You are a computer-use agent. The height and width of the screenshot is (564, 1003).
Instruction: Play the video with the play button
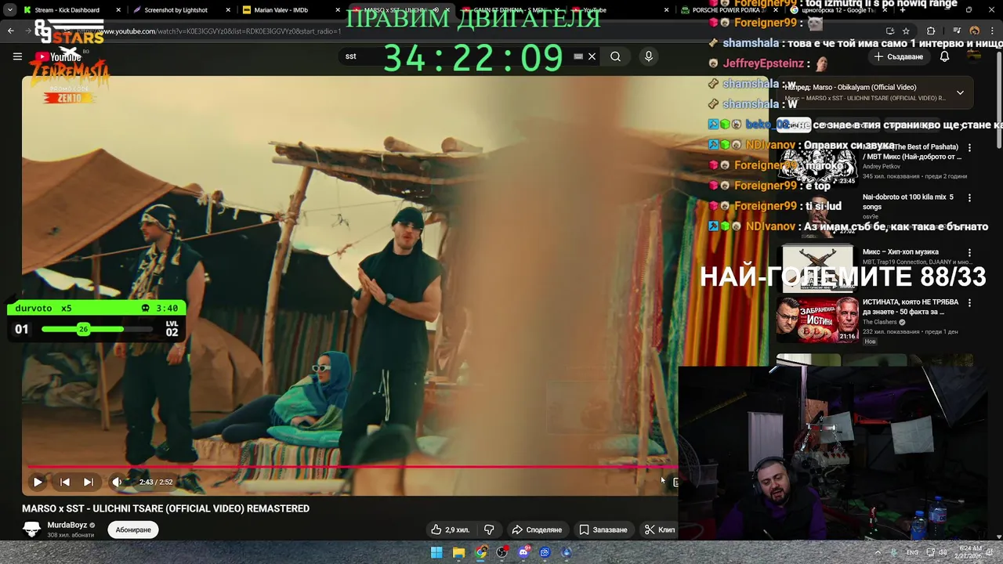click(x=37, y=482)
